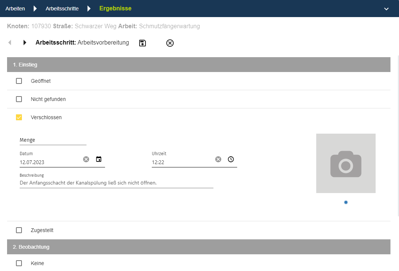
Task: Click the photo carousel dot indicator
Action: 346,202
